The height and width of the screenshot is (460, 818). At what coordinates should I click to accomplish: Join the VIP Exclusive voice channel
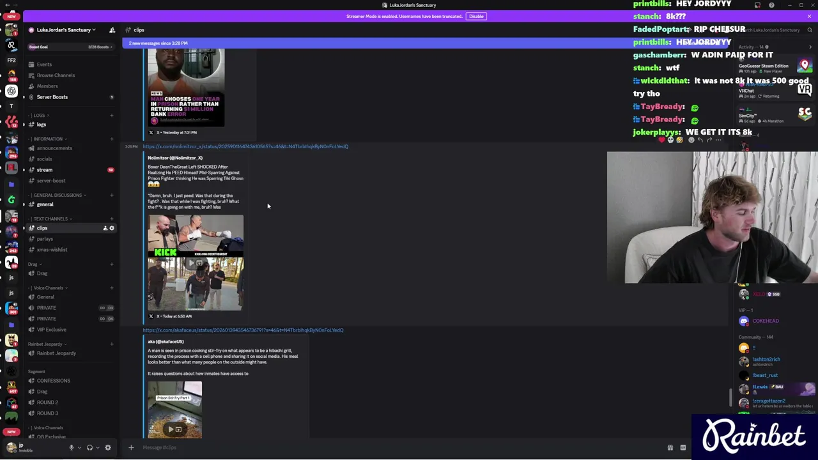[x=72, y=330]
